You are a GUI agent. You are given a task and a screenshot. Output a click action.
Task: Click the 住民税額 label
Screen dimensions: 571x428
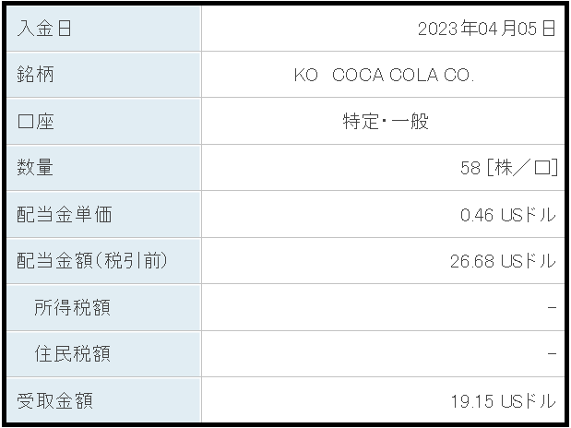pos(72,353)
